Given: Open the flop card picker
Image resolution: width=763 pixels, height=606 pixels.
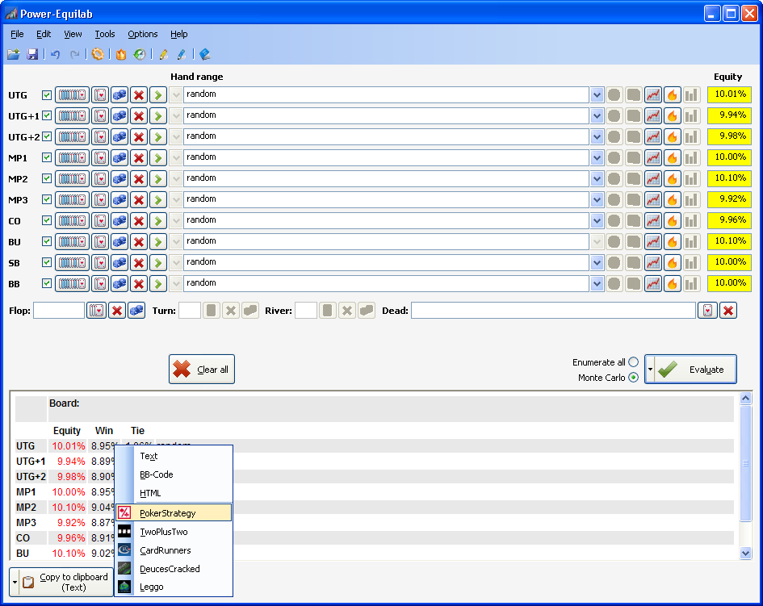Looking at the screenshot, I should 96,311.
